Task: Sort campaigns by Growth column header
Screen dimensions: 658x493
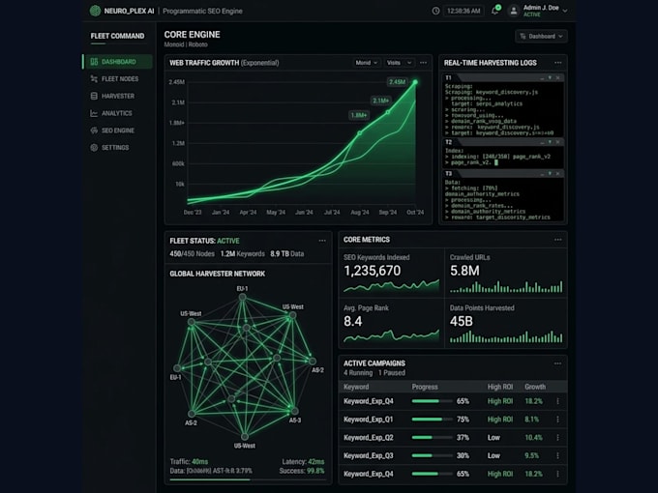Action: coord(535,387)
